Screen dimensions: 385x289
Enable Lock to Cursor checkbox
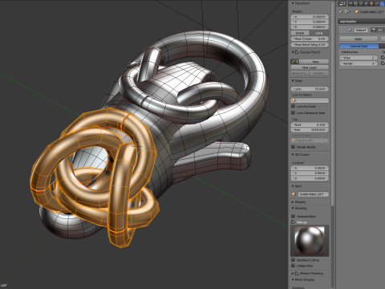[x=294, y=106]
